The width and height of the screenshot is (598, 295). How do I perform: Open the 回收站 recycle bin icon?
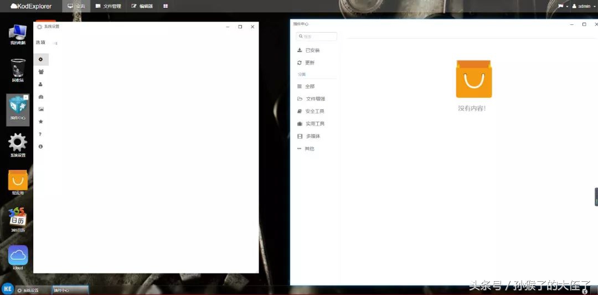click(18, 70)
